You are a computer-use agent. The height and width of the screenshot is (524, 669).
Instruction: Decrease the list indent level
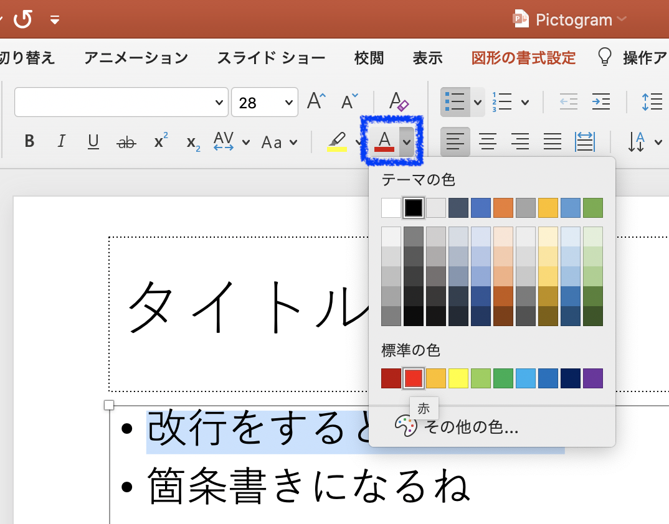(x=568, y=102)
